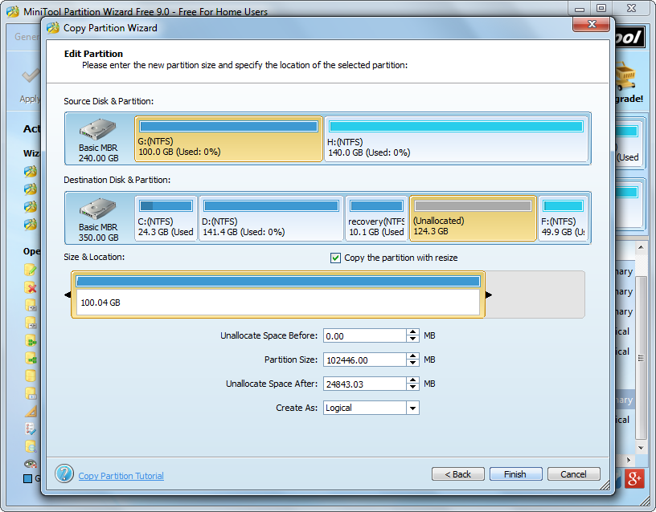
Task: Click the shopping cart upgrade icon in the main window
Action: 625,76
